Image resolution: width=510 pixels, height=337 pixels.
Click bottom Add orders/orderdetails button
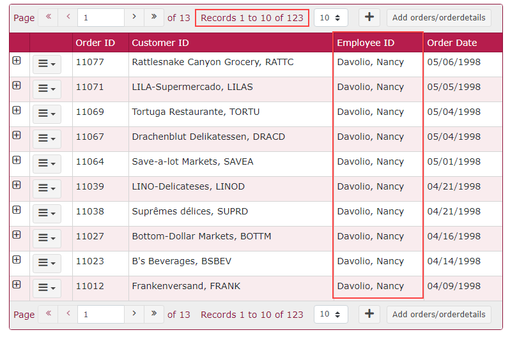(438, 315)
